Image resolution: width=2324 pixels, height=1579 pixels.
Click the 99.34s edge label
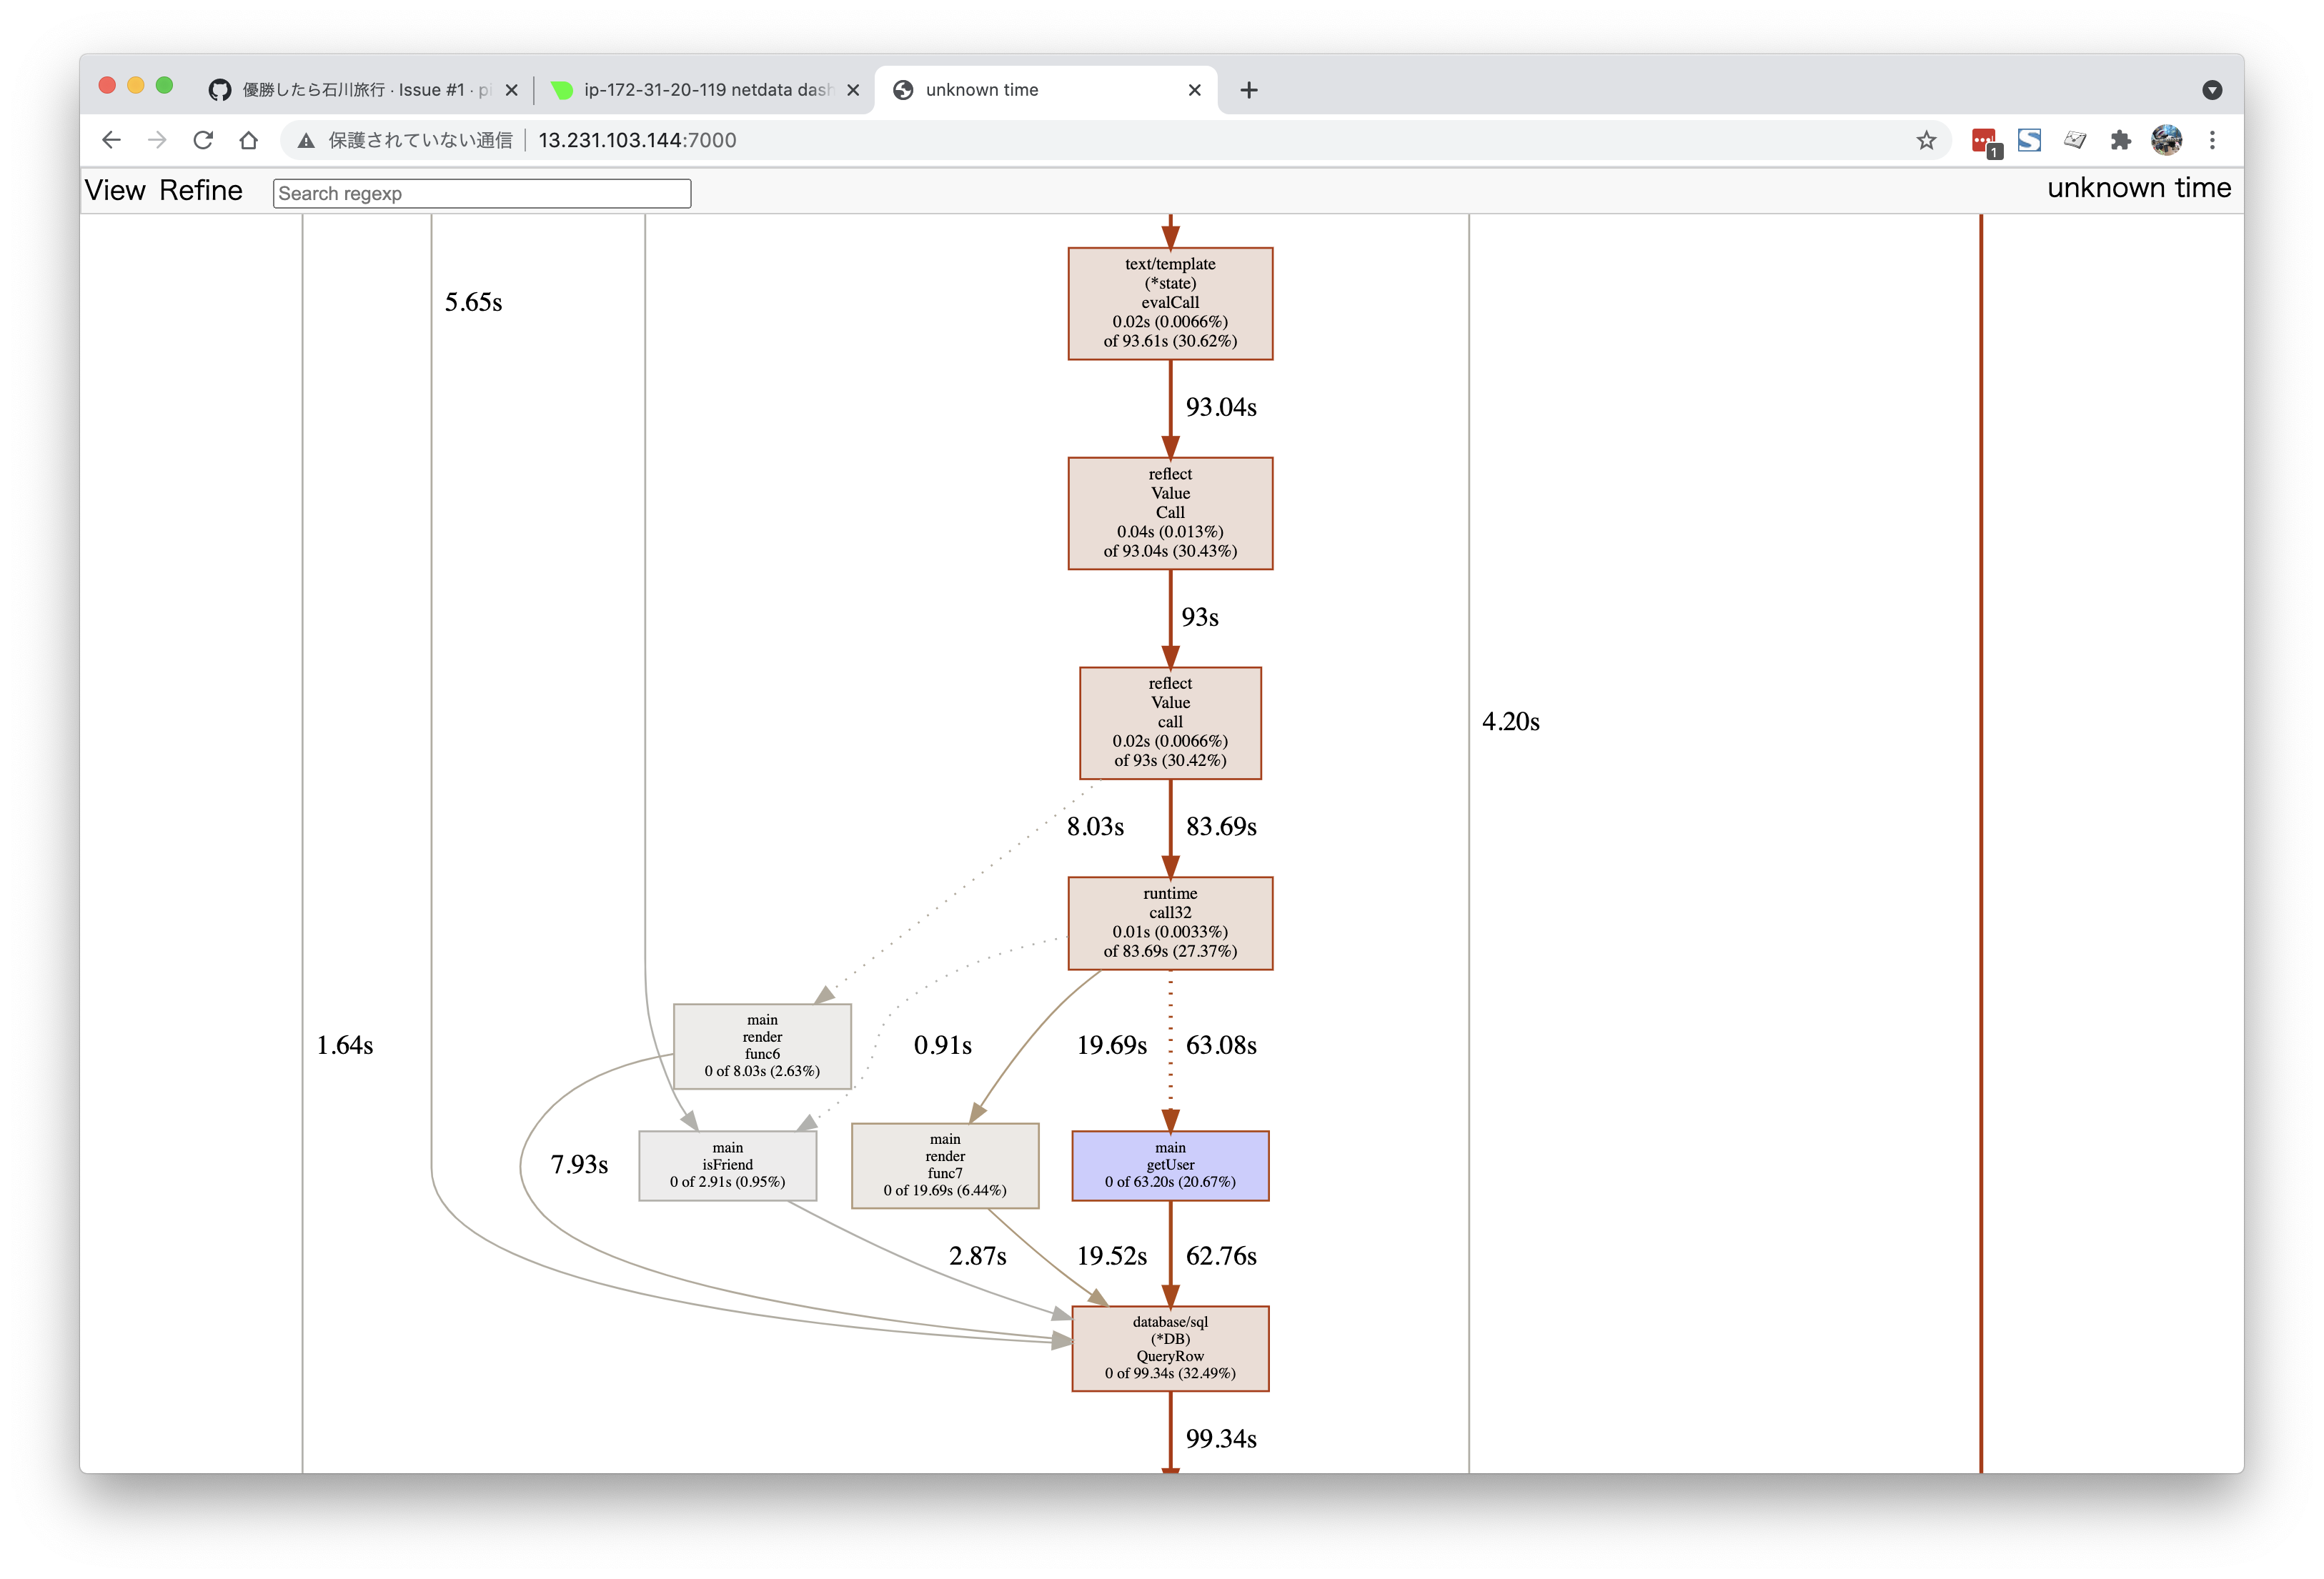point(1221,1439)
